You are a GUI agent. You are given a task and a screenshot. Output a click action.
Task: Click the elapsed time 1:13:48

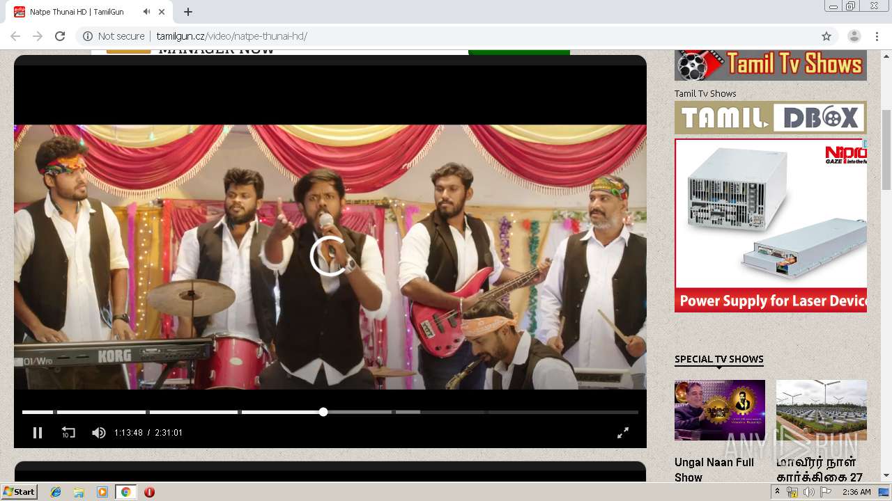pyautogui.click(x=128, y=433)
